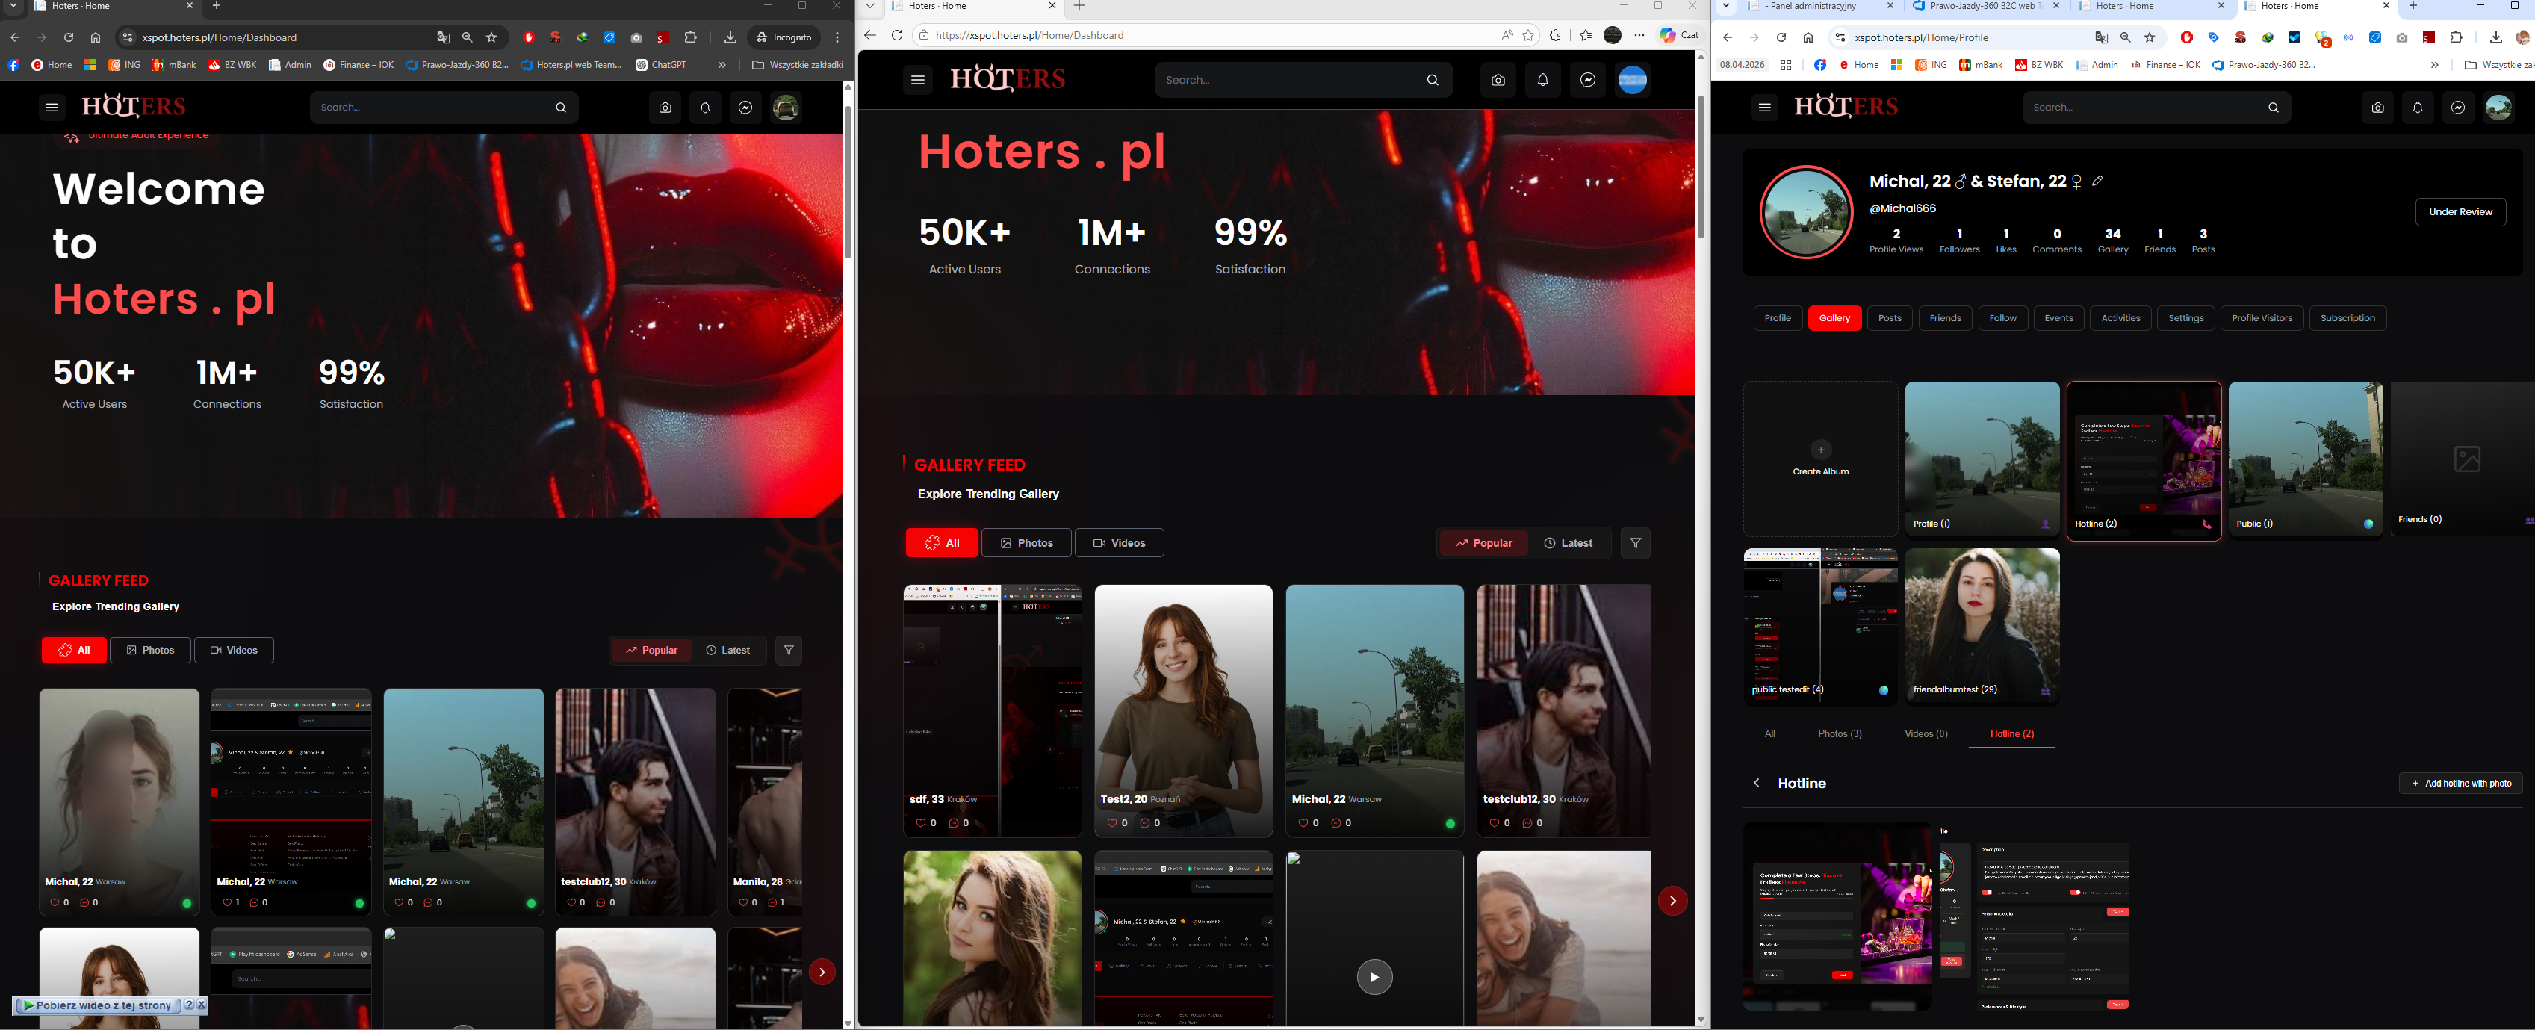Screen dimensions: 2535x1030
Task: Open the Subscription tab on the profile page
Action: click(2347, 317)
